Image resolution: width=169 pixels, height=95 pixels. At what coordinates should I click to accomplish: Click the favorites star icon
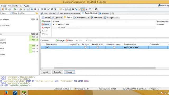pyautogui.click(x=37, y=13)
